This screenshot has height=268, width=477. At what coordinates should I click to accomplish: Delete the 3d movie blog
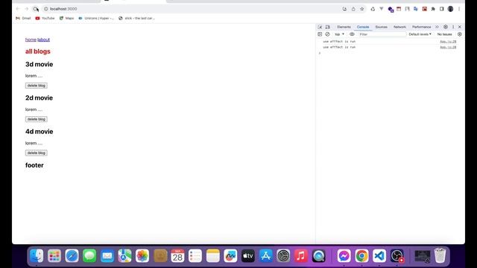coord(37,86)
